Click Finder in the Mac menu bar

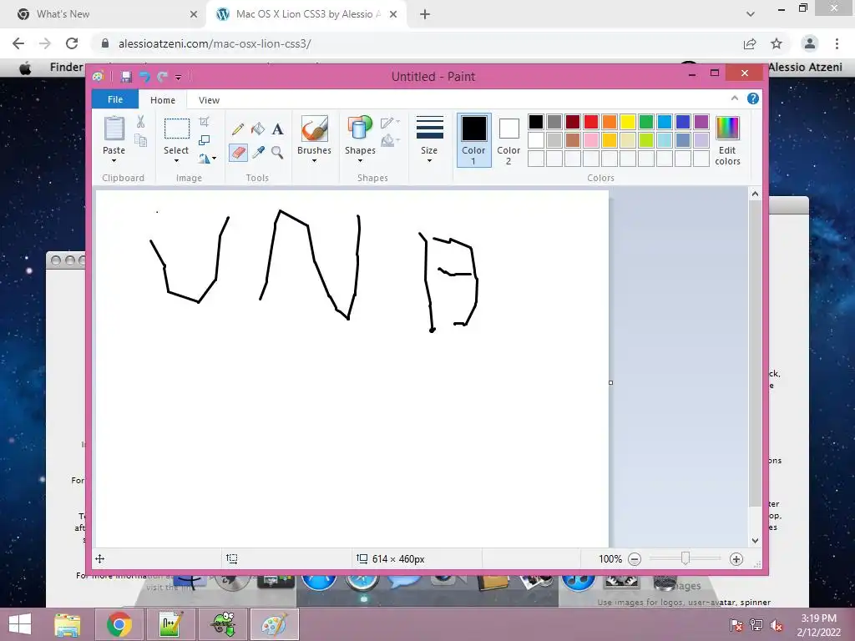67,67
